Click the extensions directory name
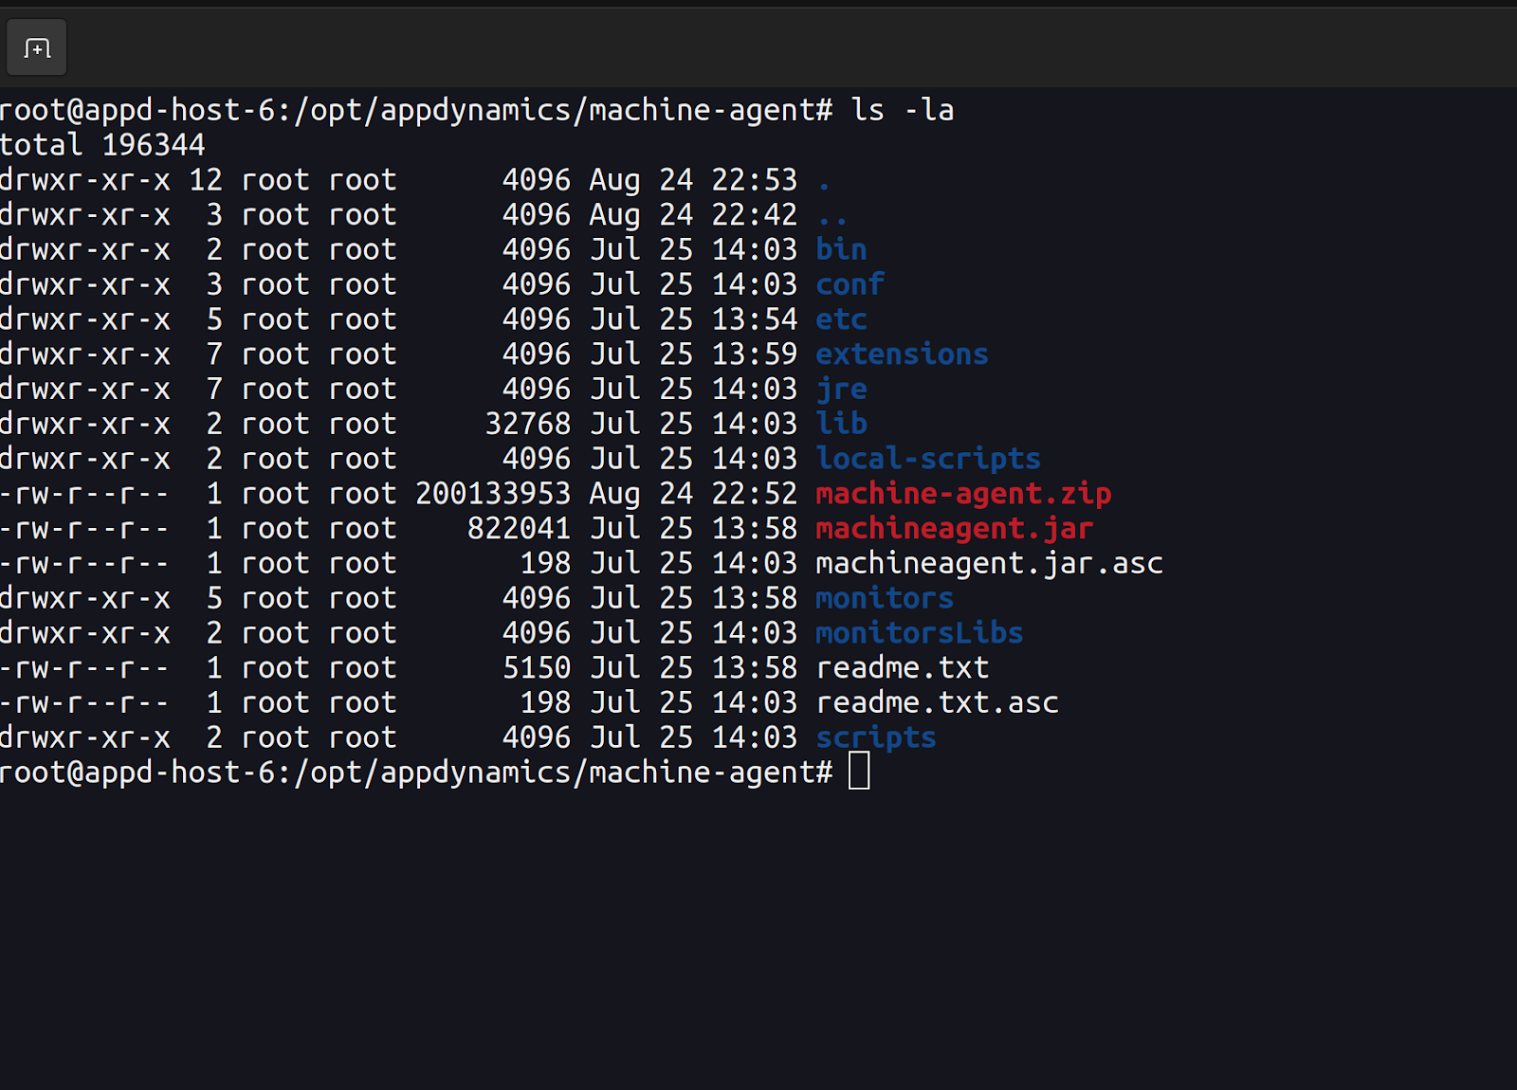The height and width of the screenshot is (1090, 1517). point(902,354)
